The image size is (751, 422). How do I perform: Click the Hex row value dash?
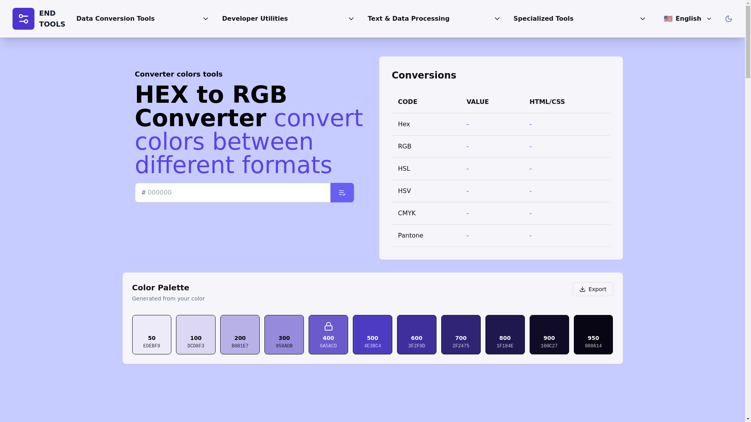467,124
